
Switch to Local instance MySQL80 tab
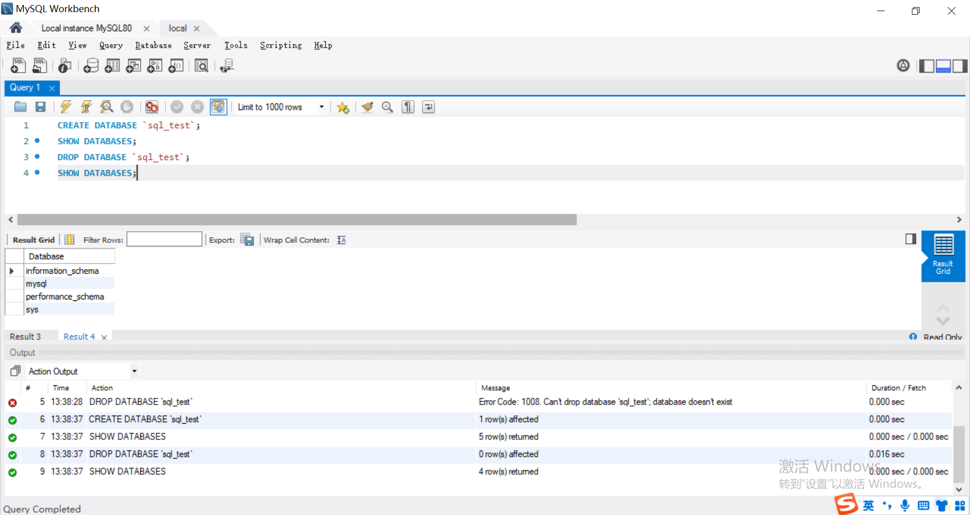click(x=86, y=28)
